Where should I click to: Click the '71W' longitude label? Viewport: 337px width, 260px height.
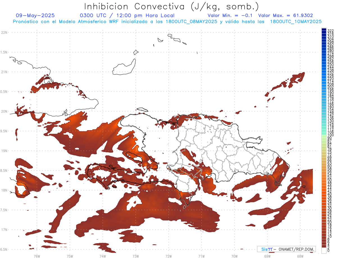coord(202,256)
